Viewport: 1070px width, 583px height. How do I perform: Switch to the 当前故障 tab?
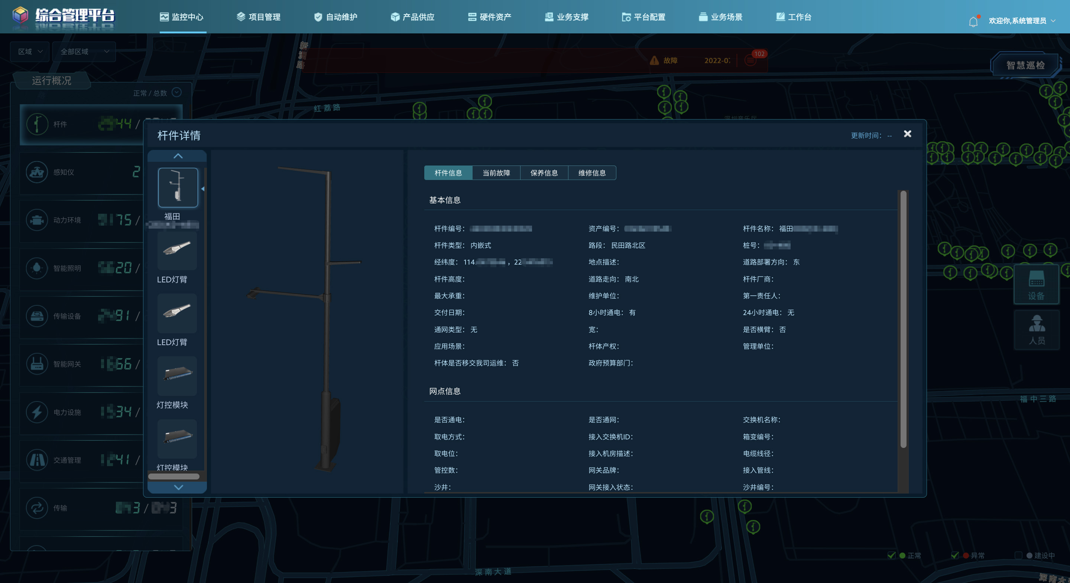(x=496, y=173)
